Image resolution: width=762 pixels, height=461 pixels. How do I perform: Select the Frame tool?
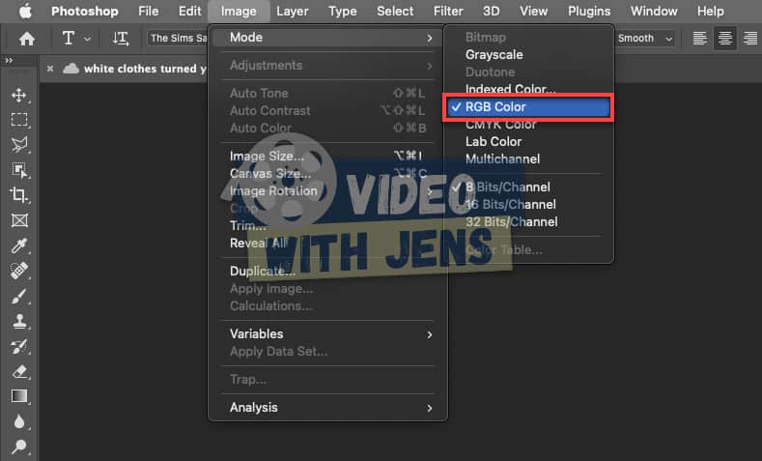pyautogui.click(x=19, y=220)
